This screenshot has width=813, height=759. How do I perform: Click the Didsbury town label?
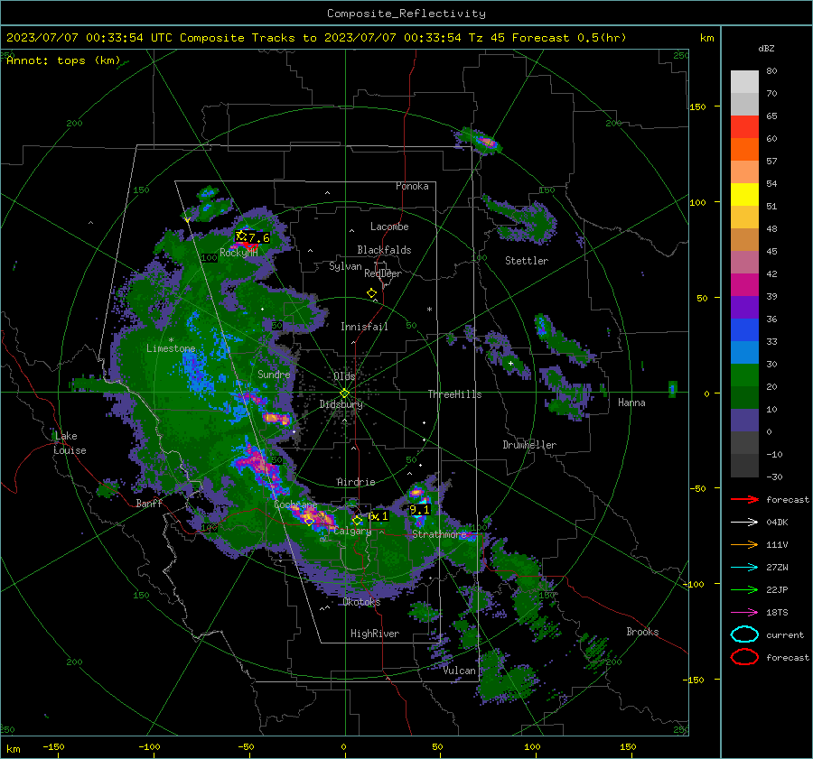(341, 404)
